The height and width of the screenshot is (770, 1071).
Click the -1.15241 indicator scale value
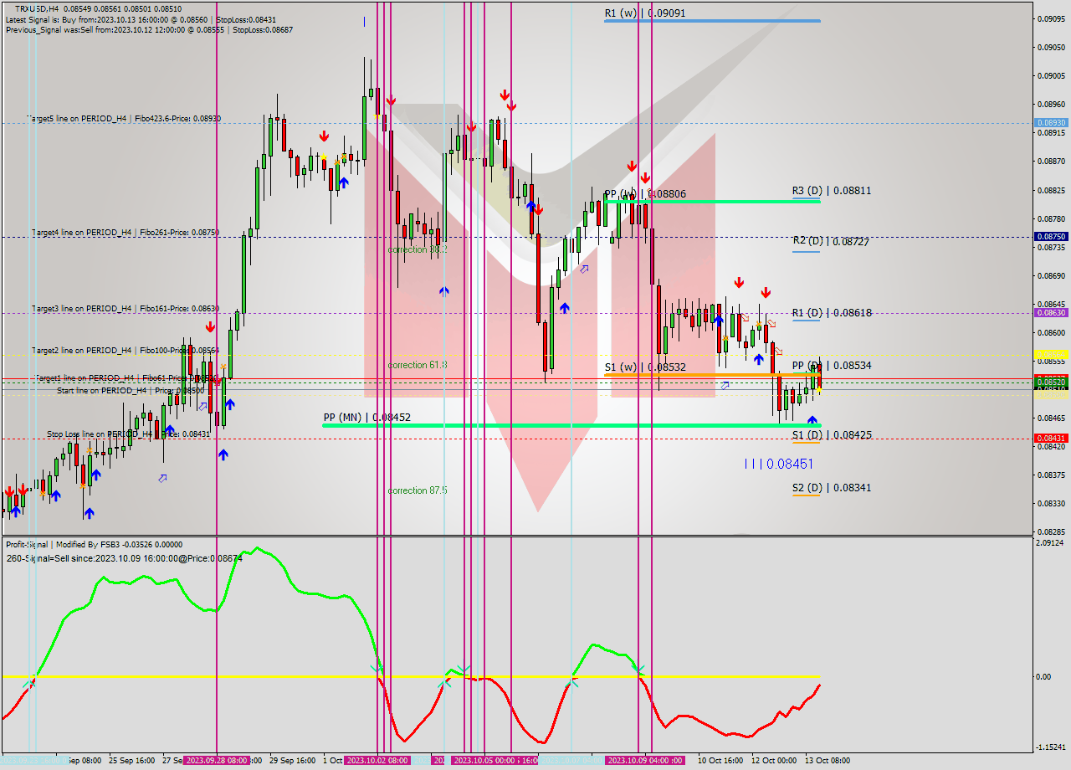click(x=1051, y=747)
